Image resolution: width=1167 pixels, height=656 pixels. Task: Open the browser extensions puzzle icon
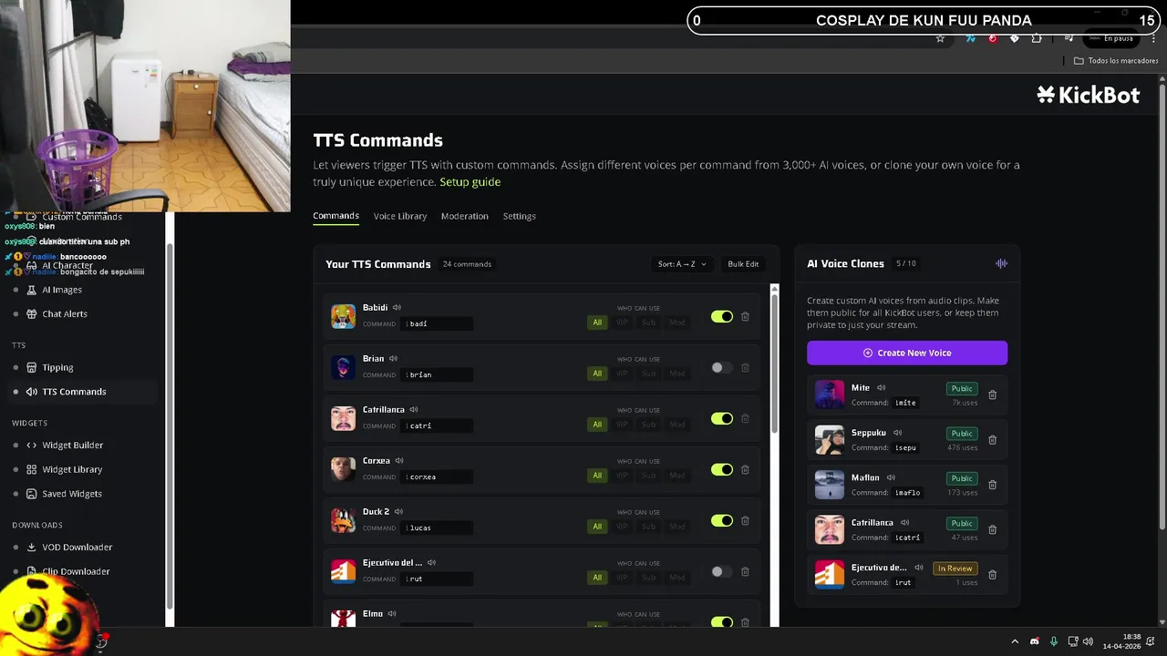1037,38
